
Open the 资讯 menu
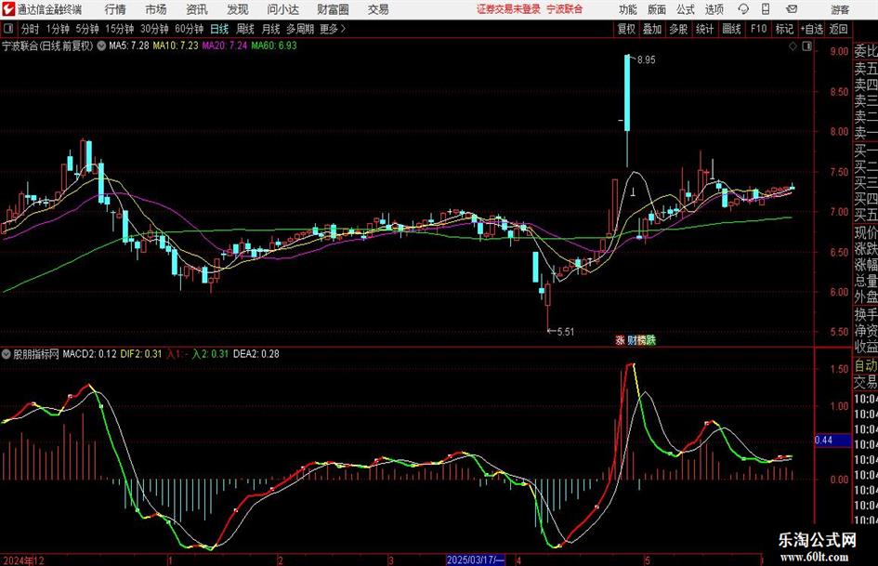click(197, 9)
